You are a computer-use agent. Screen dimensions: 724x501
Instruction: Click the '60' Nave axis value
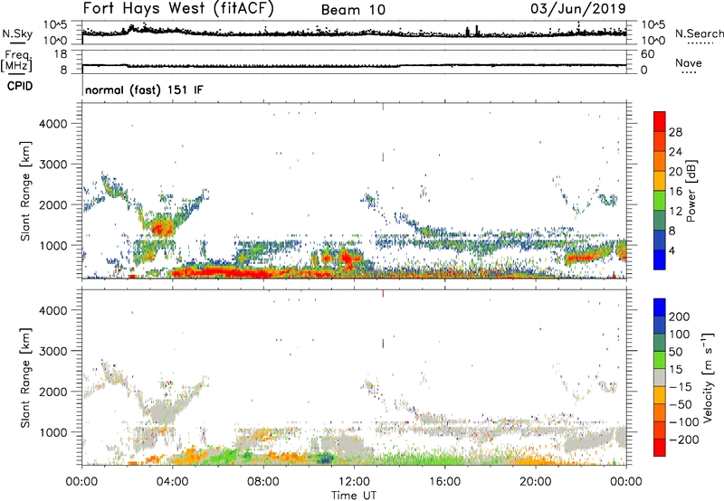tap(647, 54)
